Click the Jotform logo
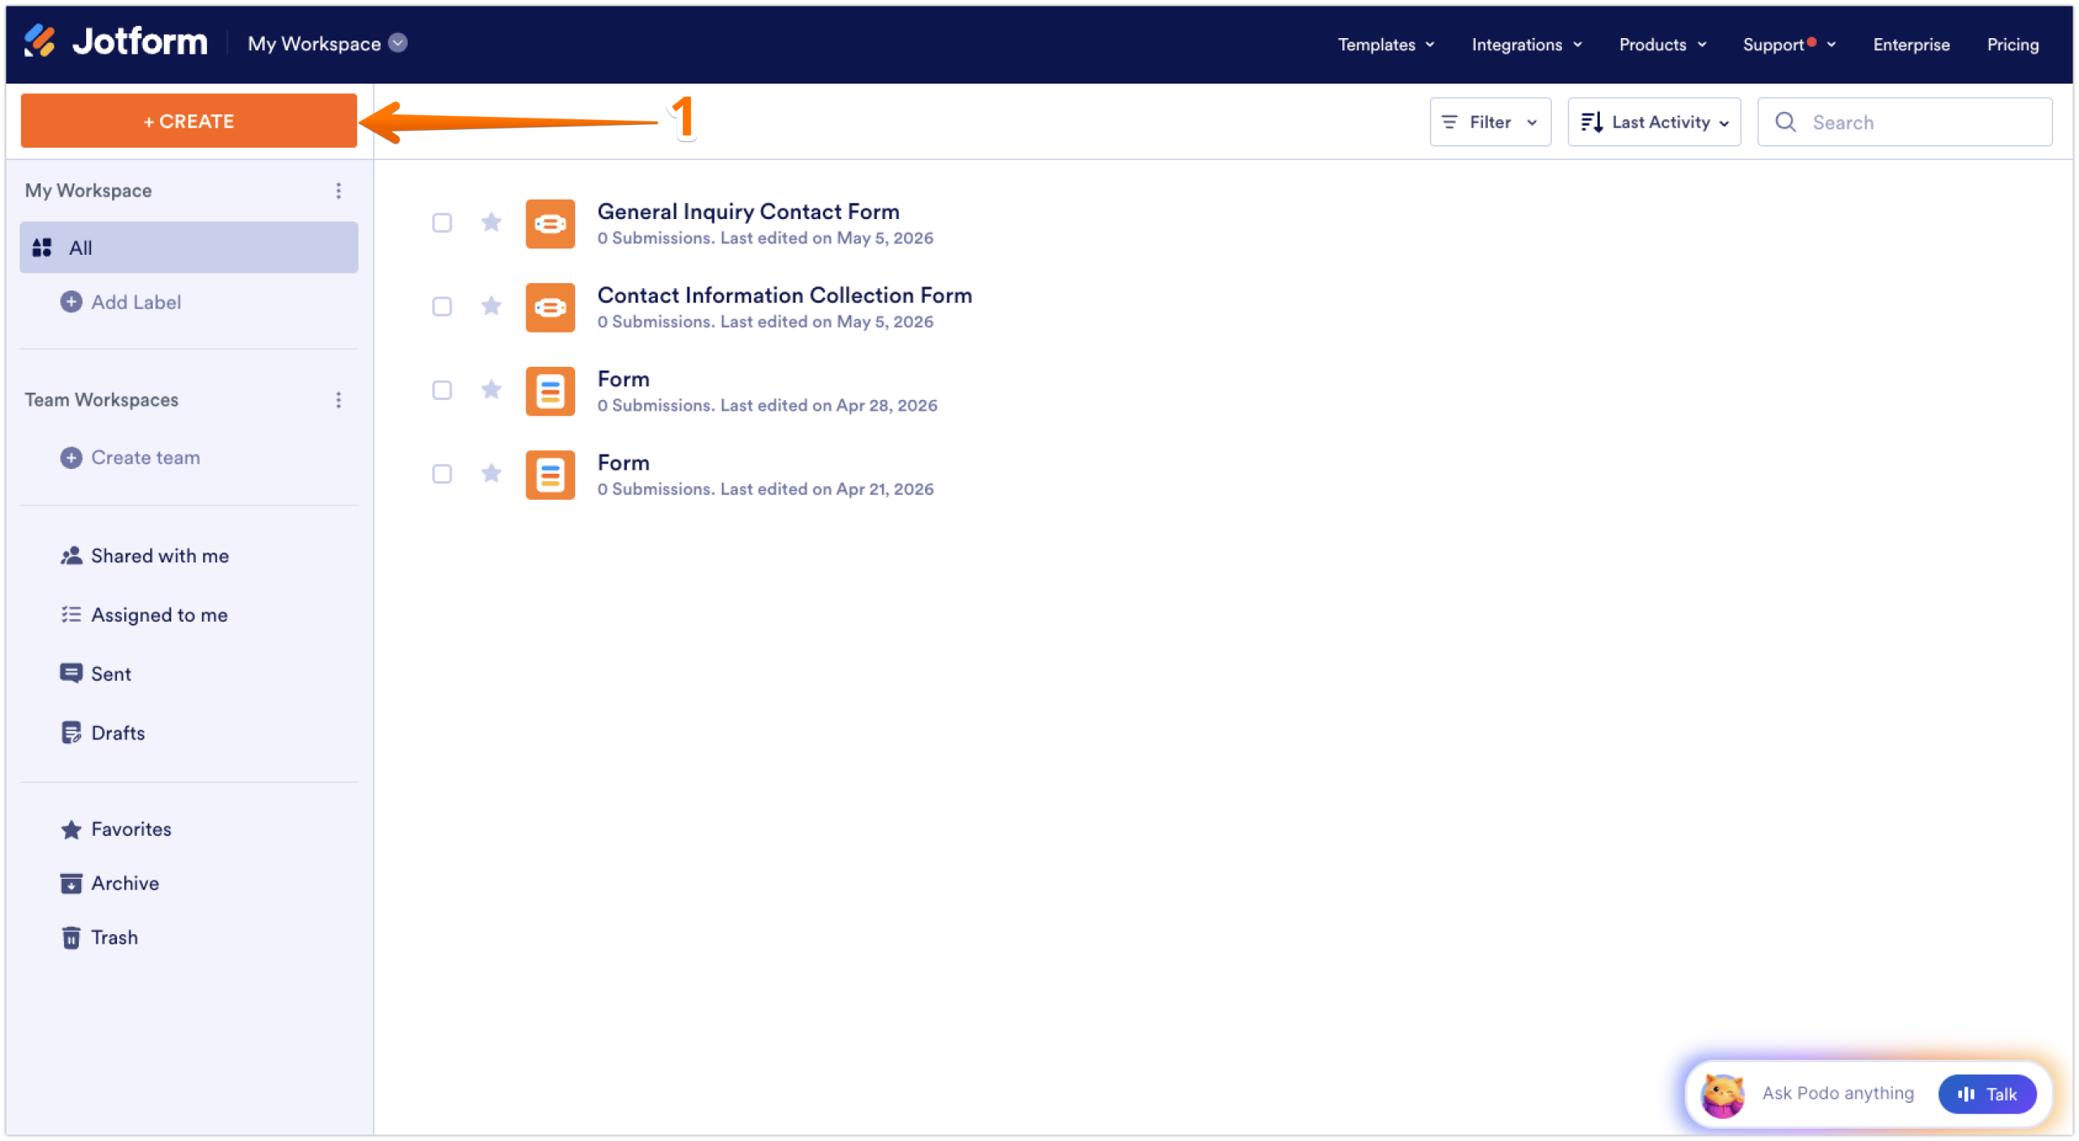Screen dimensions: 2079x1141 click(115, 42)
